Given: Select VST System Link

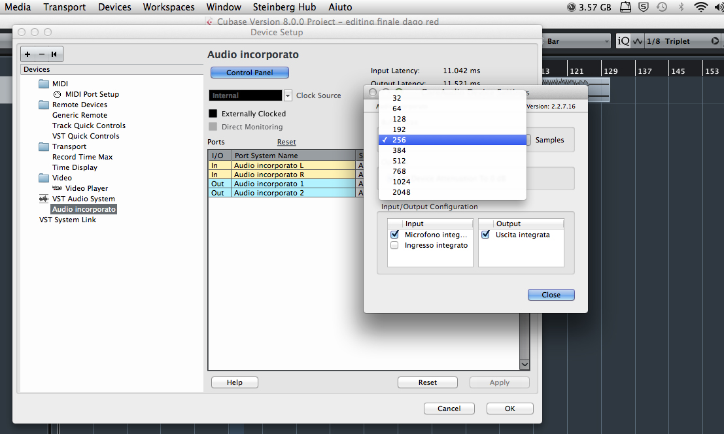Looking at the screenshot, I should pyautogui.click(x=67, y=220).
